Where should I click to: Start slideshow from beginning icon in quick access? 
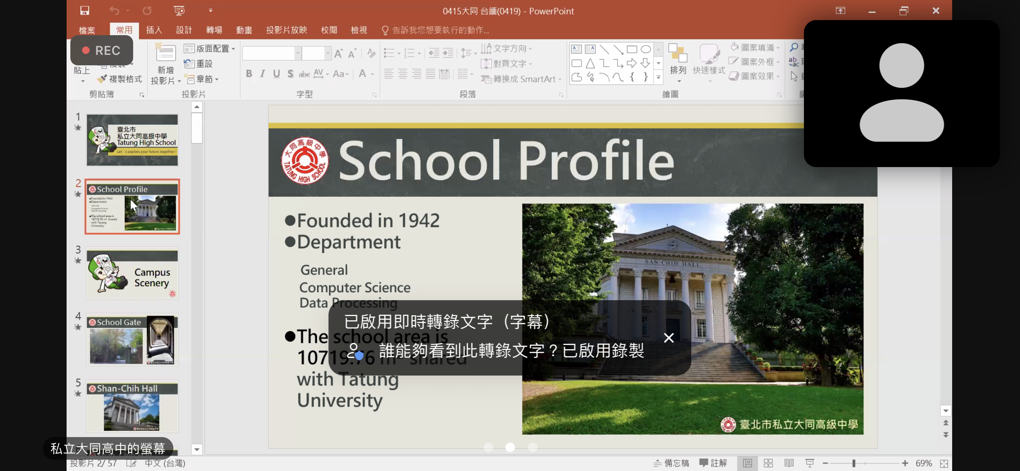tap(179, 10)
